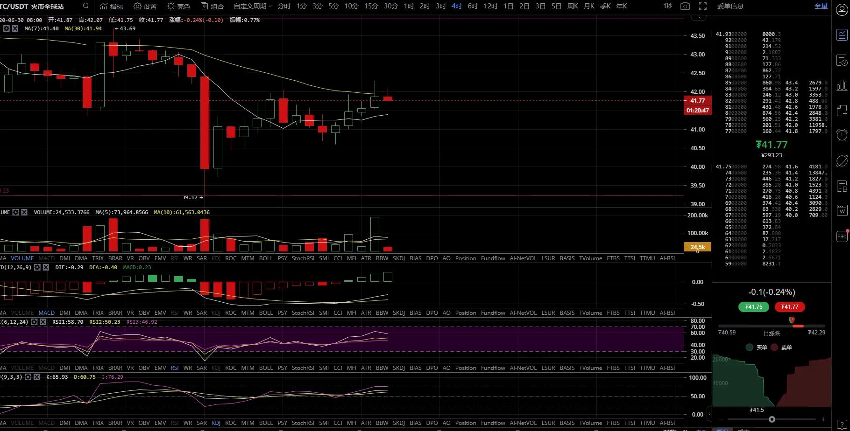850x431 pixels.
Task: Select the 1秒 refresh interval
Action: point(668,6)
